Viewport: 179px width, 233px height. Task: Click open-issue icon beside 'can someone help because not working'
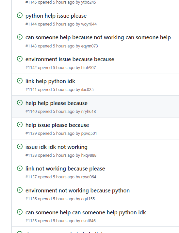point(20,37)
